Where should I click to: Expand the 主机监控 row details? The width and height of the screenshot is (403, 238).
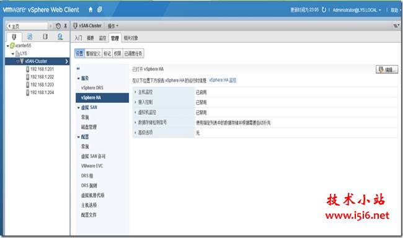135,92
